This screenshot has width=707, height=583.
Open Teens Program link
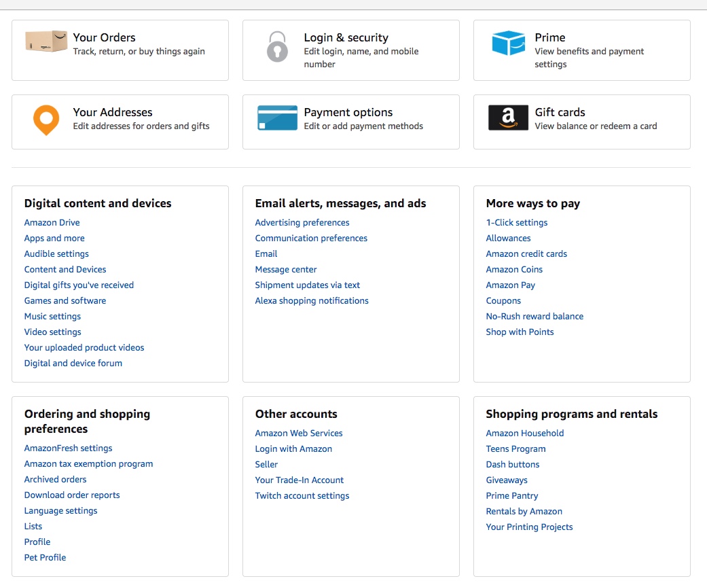(x=515, y=449)
